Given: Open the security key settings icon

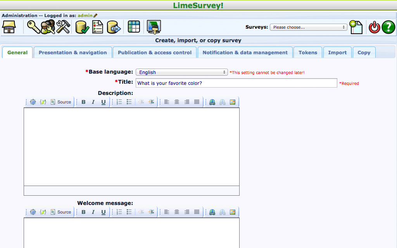Looking at the screenshot, I should point(33,27).
